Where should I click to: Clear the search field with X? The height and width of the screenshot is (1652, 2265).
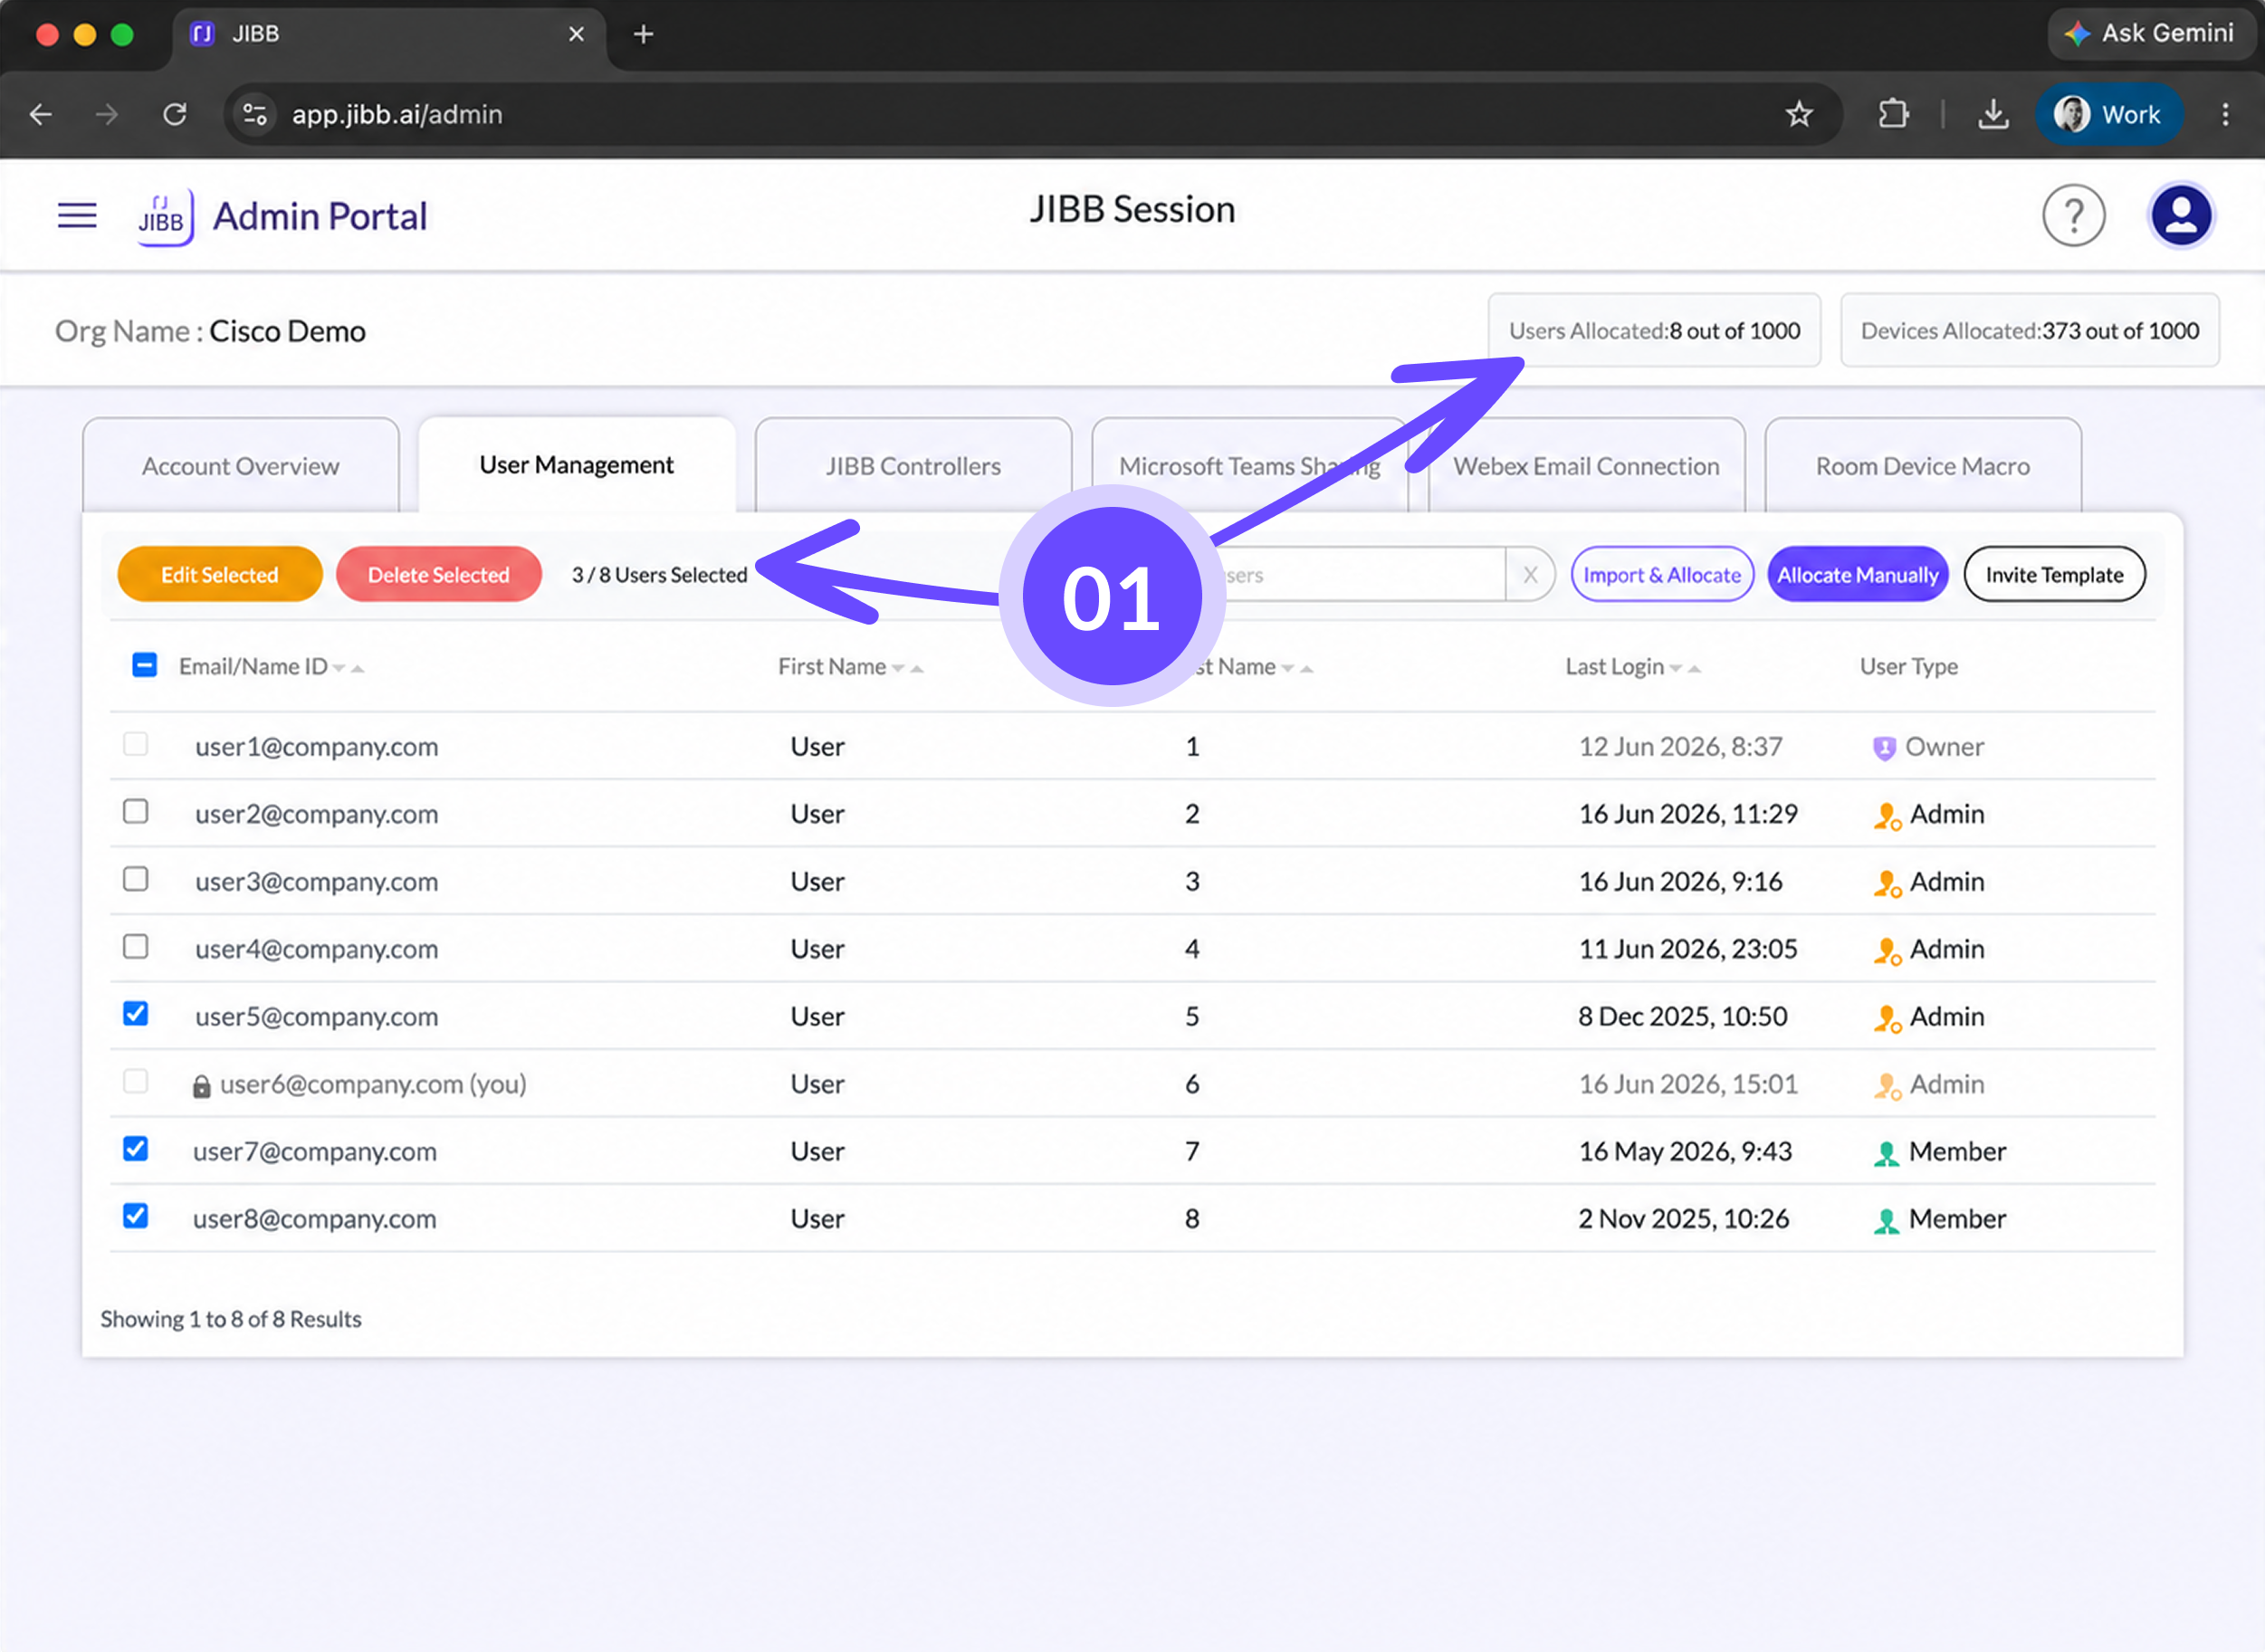tap(1530, 575)
